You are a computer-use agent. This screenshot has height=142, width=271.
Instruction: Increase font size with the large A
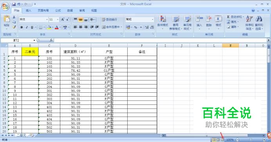pyautogui.click(x=63, y=20)
